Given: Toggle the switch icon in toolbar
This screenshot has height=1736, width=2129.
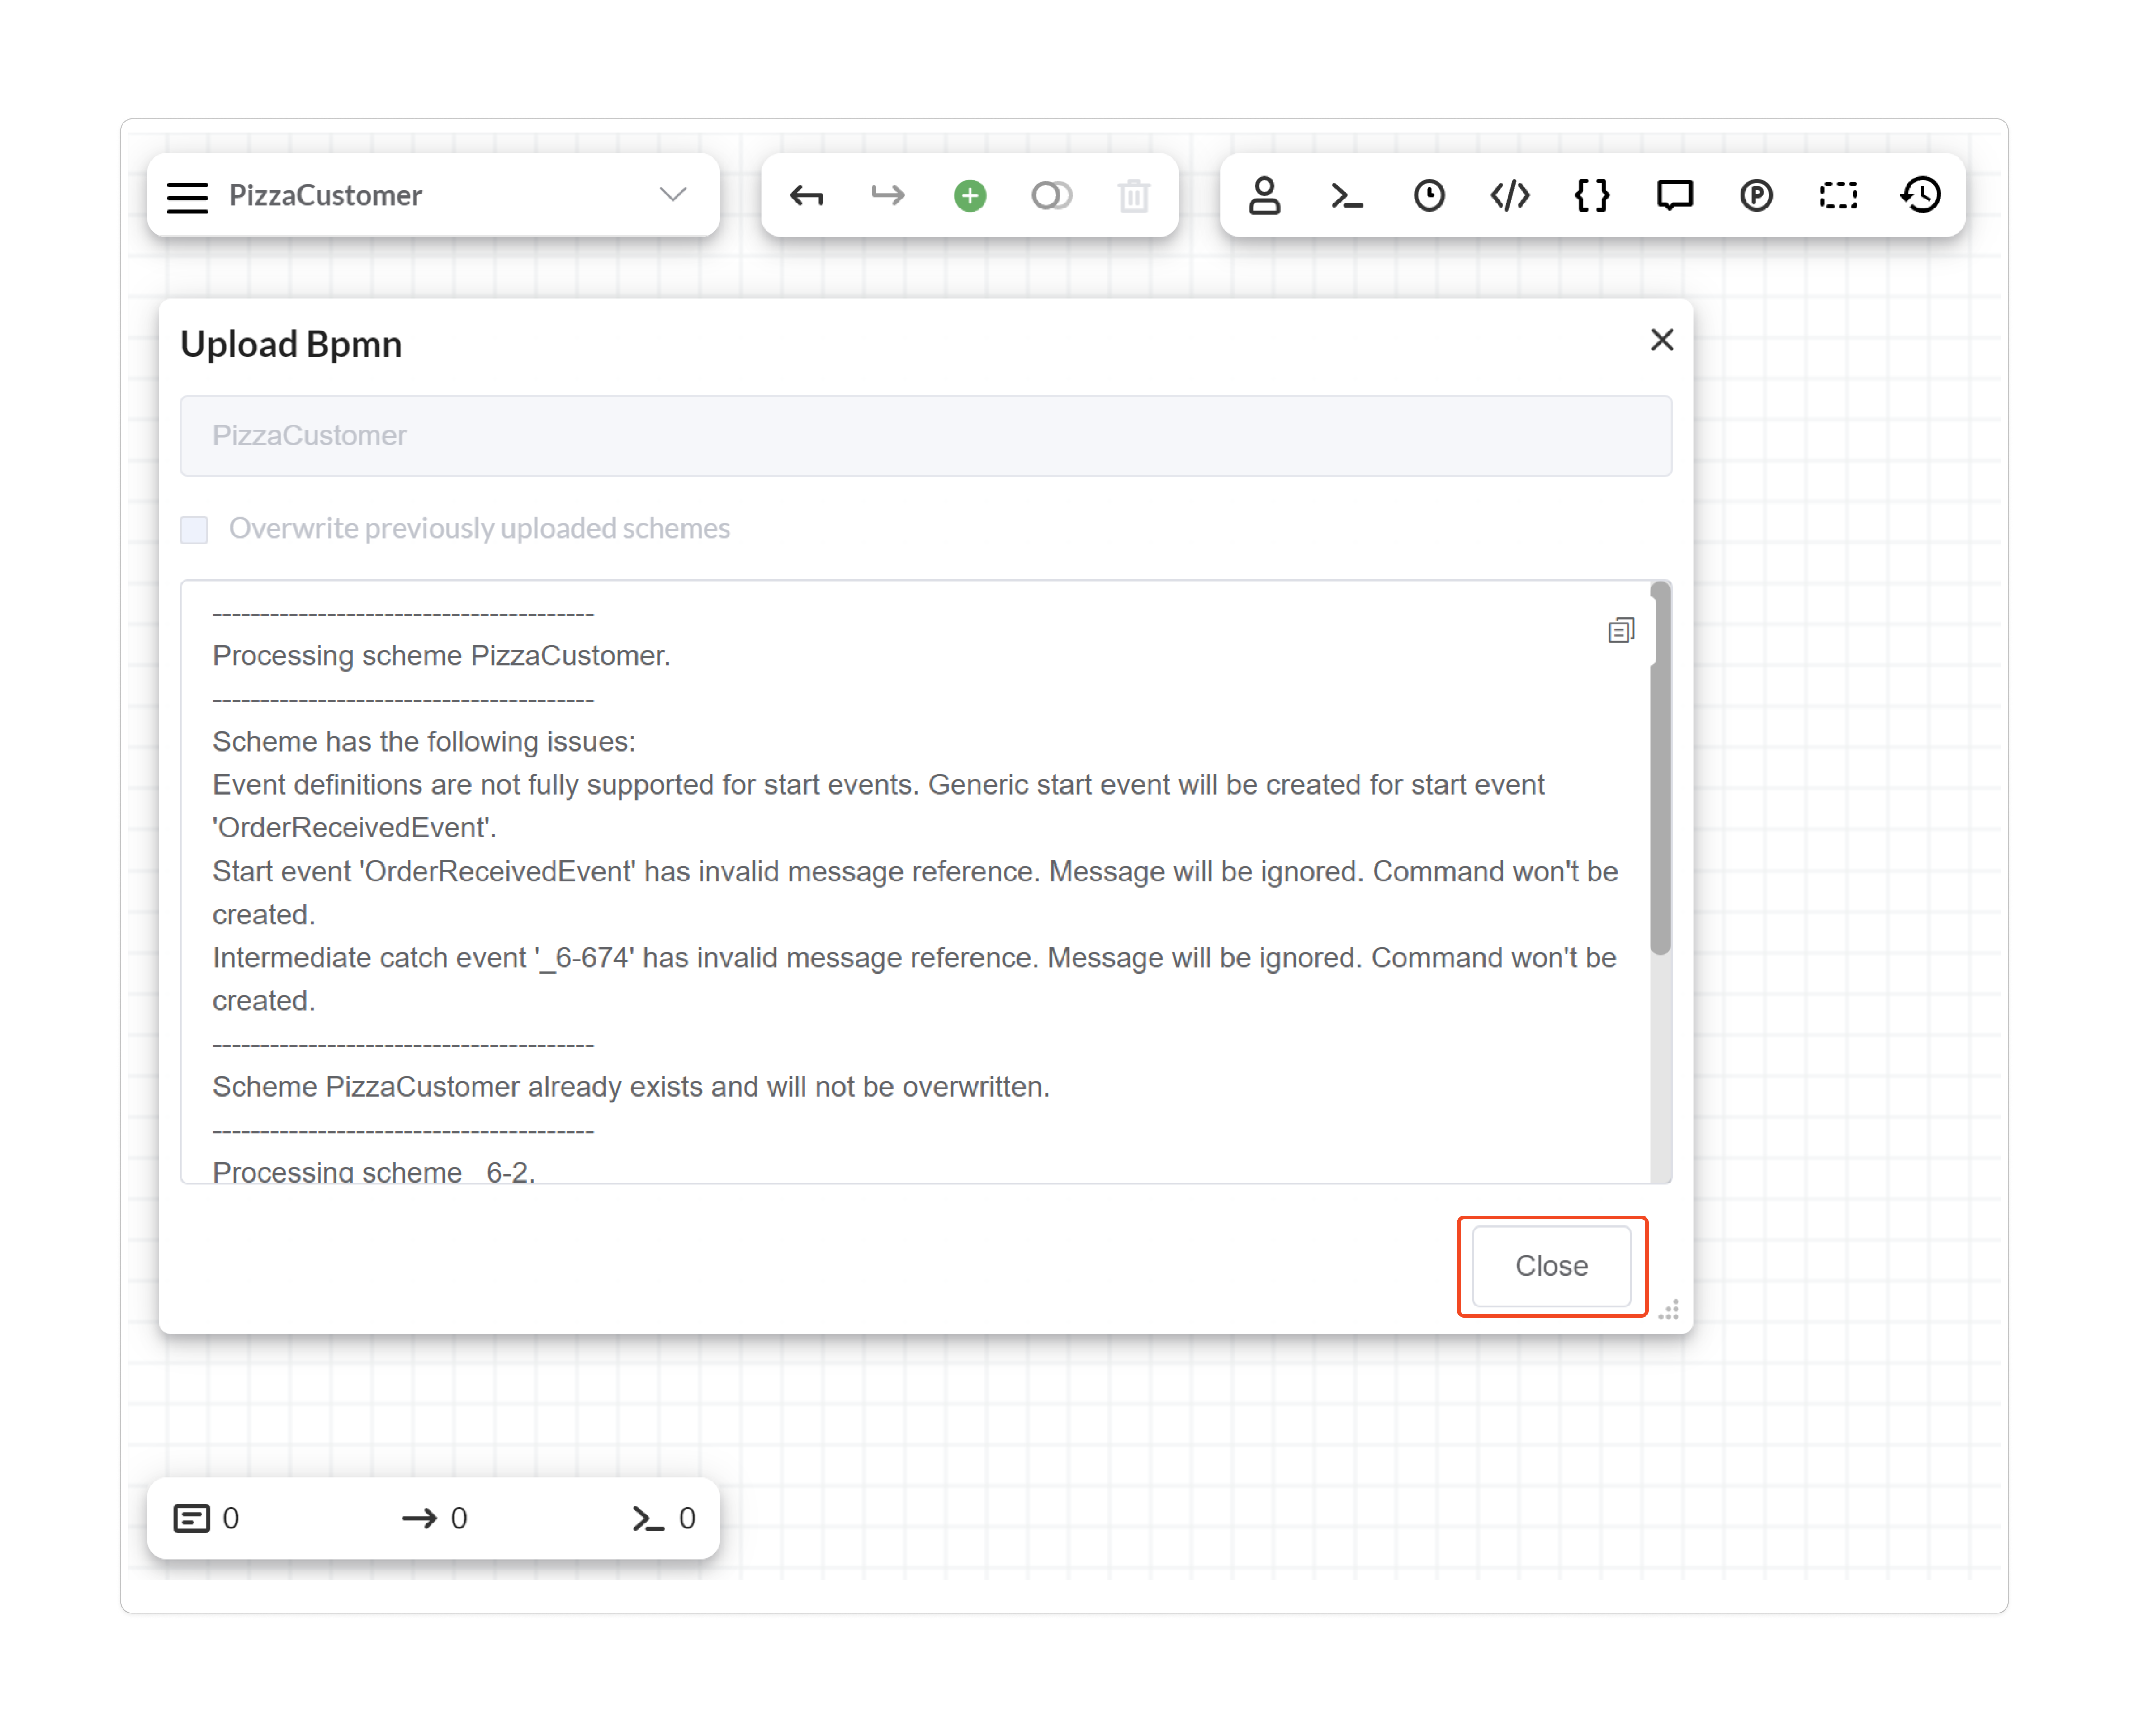Looking at the screenshot, I should click(1051, 195).
